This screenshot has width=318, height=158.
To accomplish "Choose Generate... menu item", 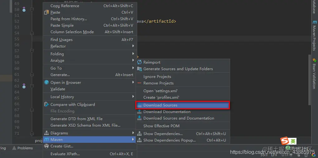I will (x=90, y=75).
